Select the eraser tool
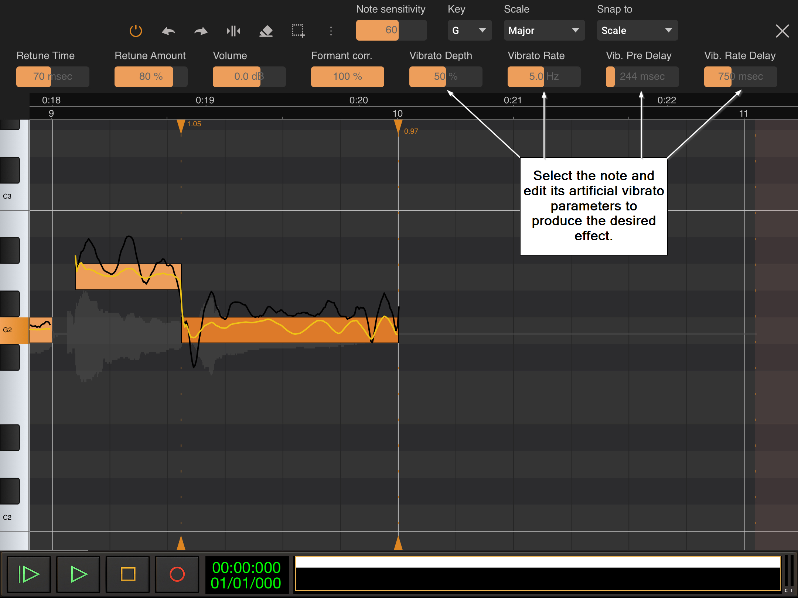The image size is (798, 598). tap(266, 31)
